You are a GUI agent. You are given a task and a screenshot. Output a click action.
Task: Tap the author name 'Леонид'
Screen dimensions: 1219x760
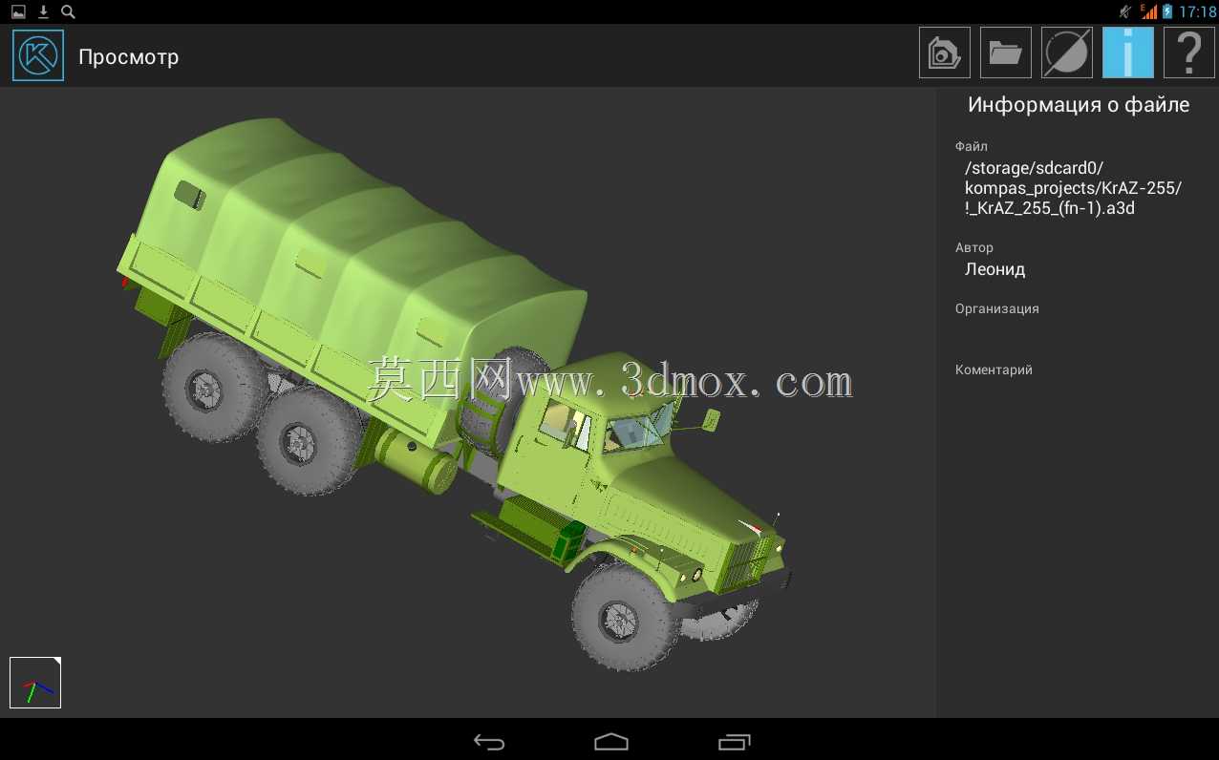(x=994, y=269)
